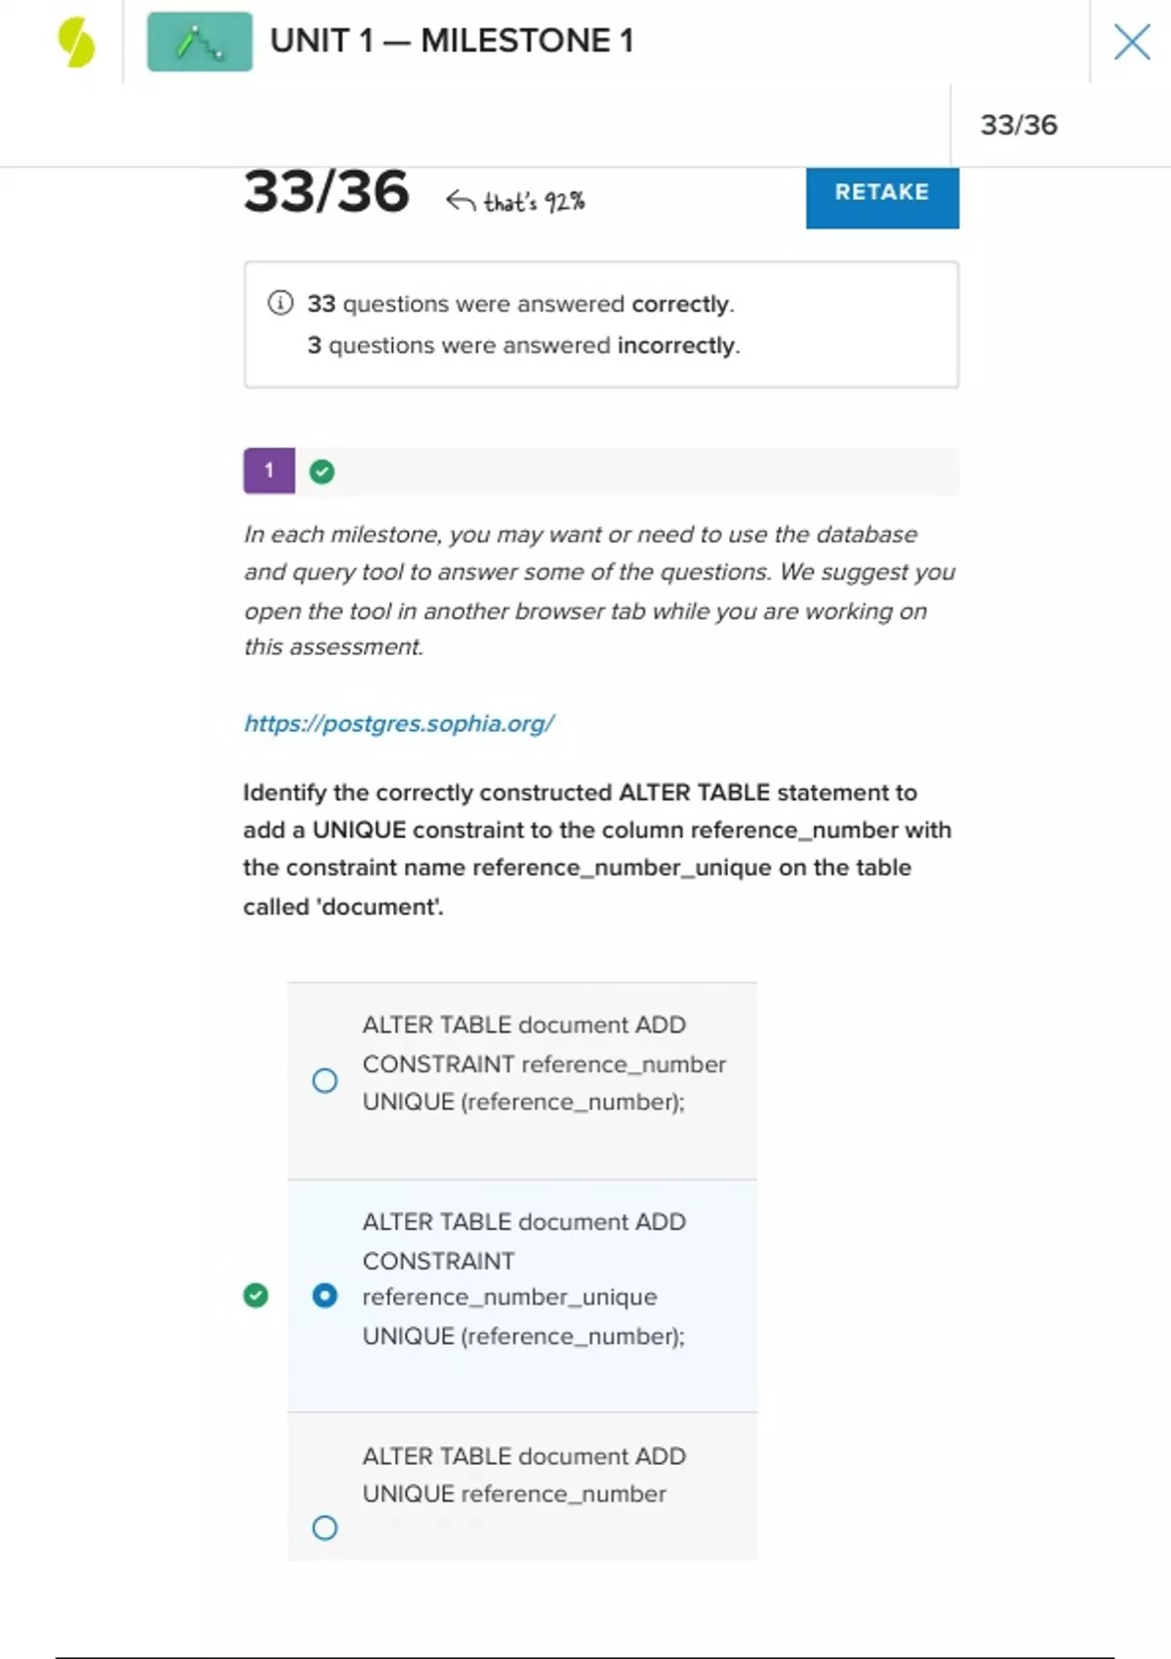The width and height of the screenshot is (1171, 1659).
Task: Click the green checkmark left of selected answer
Action: 256,1295
